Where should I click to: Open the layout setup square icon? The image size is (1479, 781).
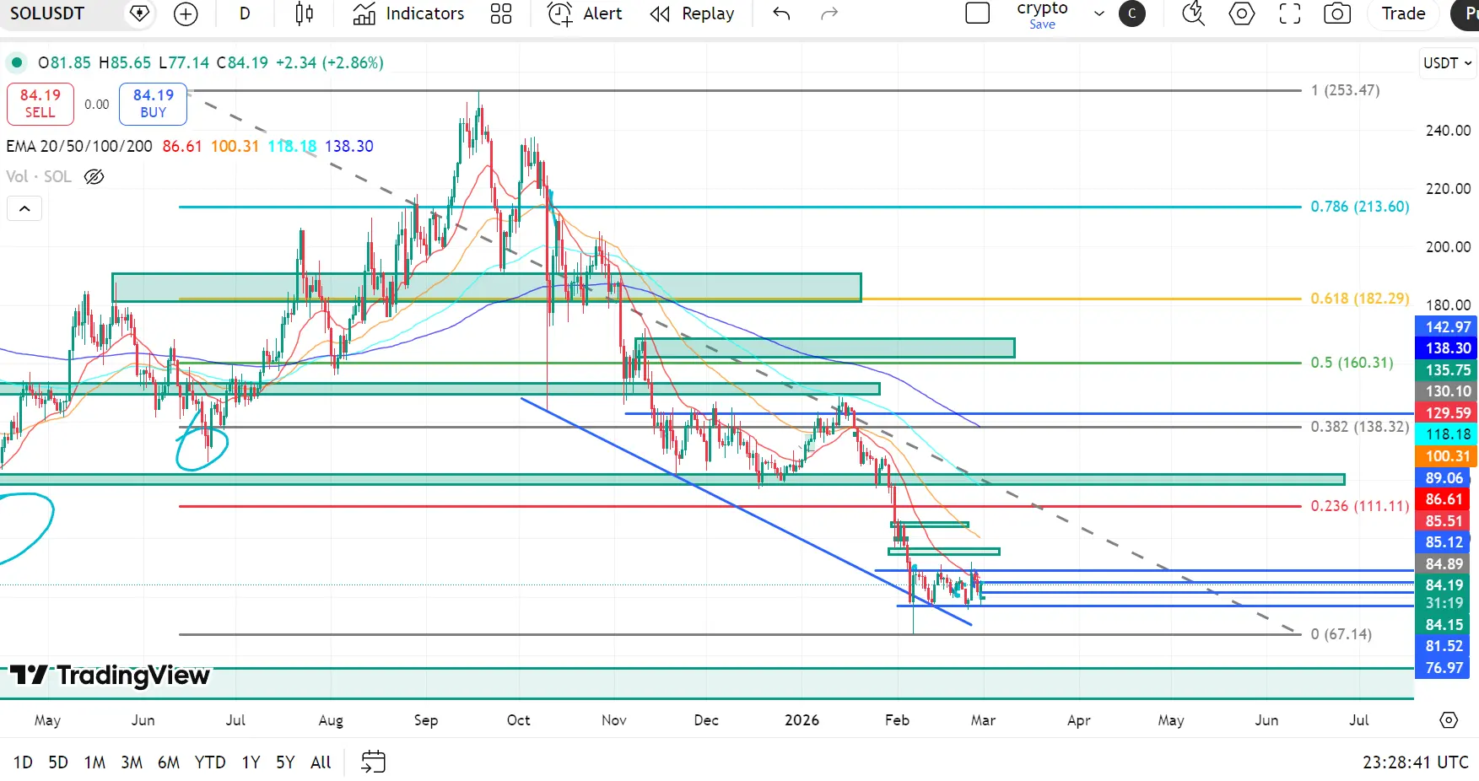pos(977,13)
